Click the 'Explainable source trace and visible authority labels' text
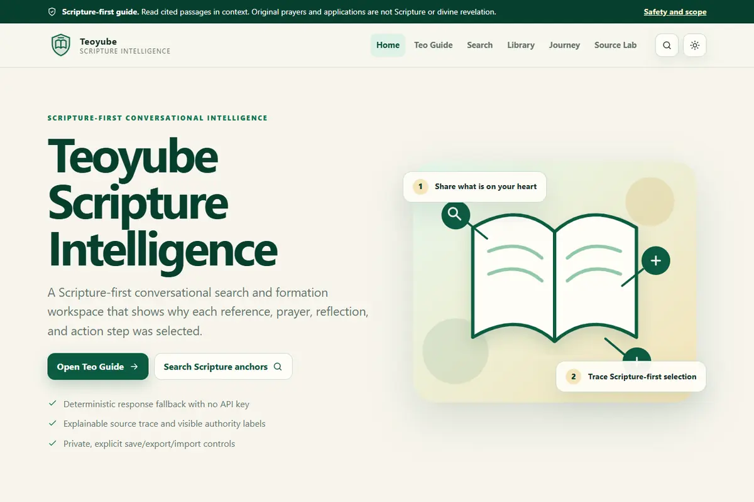Image resolution: width=754 pixels, height=502 pixels. 165,424
